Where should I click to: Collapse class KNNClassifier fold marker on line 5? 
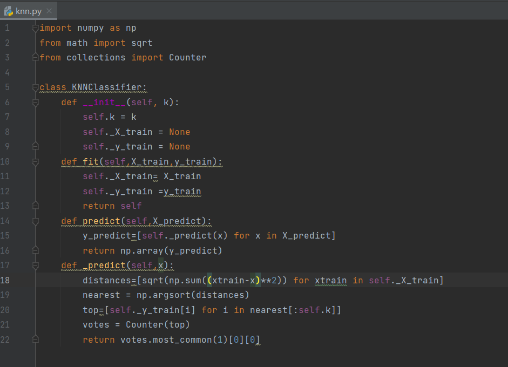click(x=36, y=87)
